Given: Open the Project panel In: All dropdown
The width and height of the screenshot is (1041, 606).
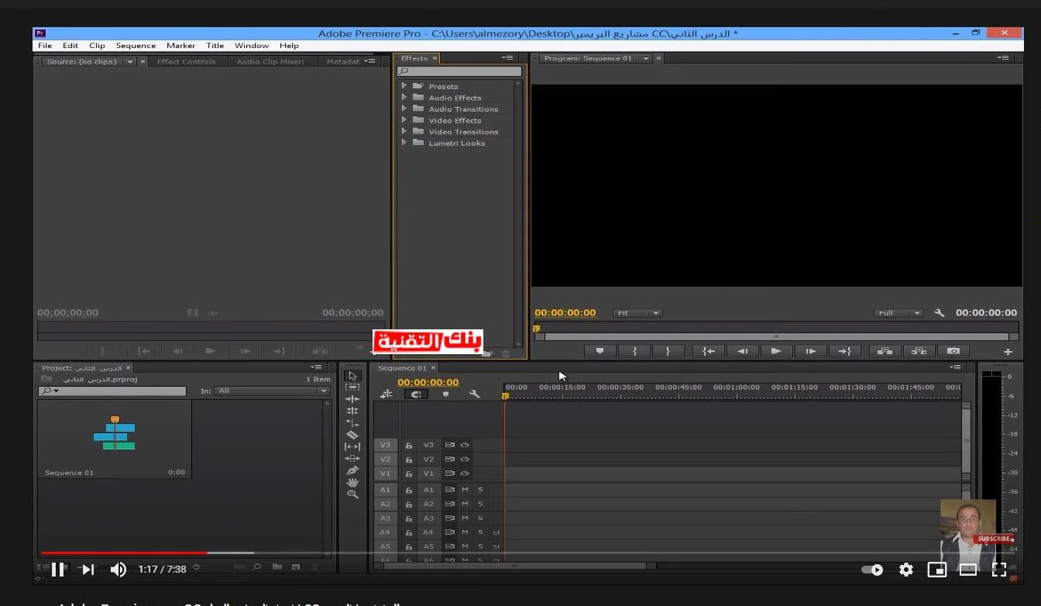Looking at the screenshot, I should [272, 391].
